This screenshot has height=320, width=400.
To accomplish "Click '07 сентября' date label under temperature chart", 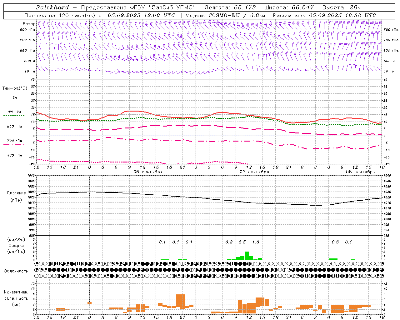I will point(254,172).
